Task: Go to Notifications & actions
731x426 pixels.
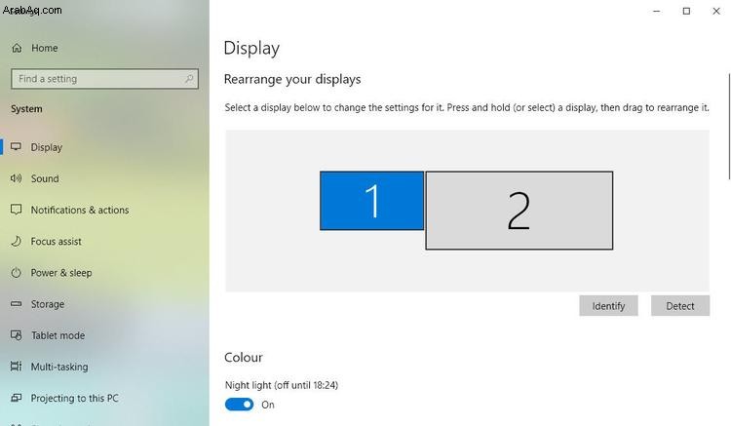Action: (80, 211)
